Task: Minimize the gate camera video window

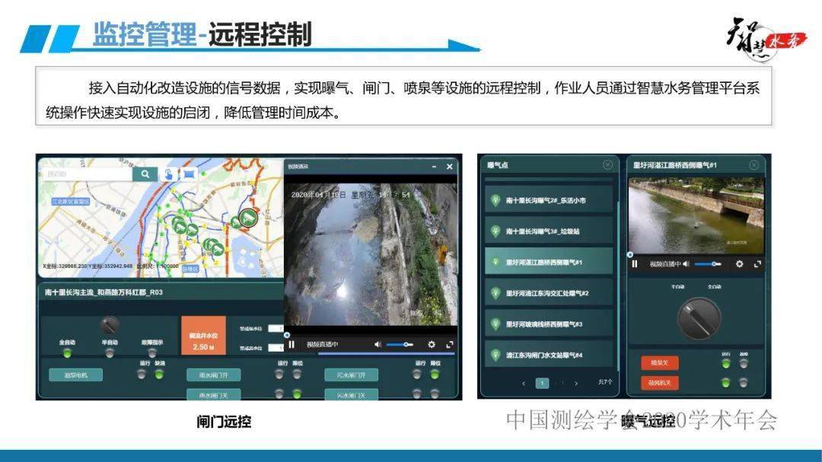Action: [x=434, y=167]
